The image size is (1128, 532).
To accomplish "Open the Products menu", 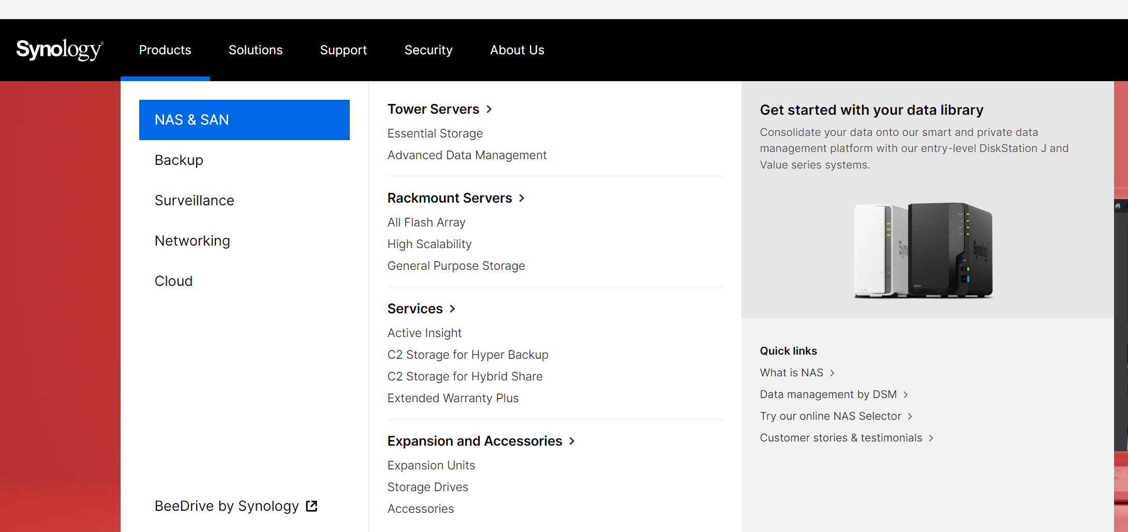I will coord(165,50).
